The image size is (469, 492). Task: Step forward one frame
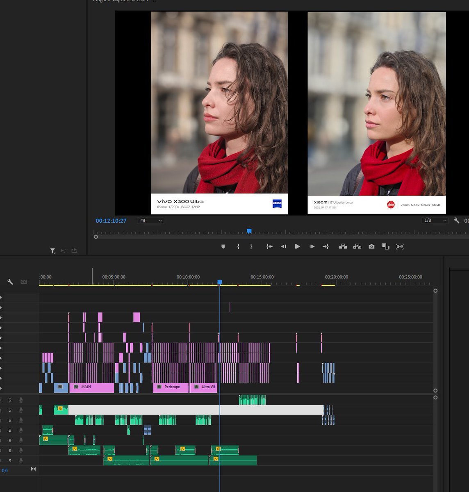(x=312, y=246)
